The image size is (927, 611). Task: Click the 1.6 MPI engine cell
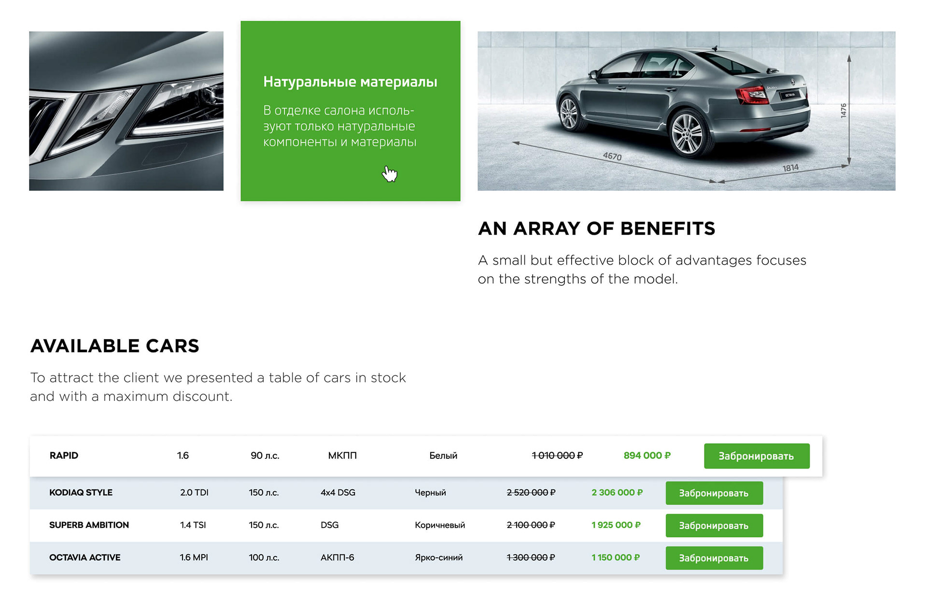click(x=194, y=557)
